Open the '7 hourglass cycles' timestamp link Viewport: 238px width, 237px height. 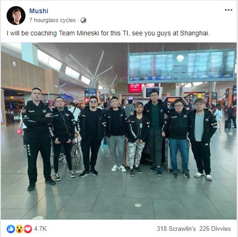[x=52, y=20]
